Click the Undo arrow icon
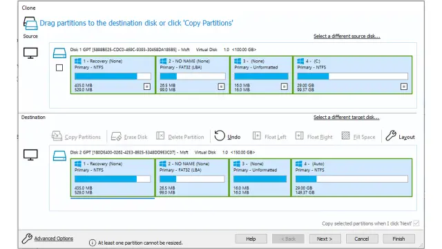The height and width of the screenshot is (249, 442). coord(220,136)
